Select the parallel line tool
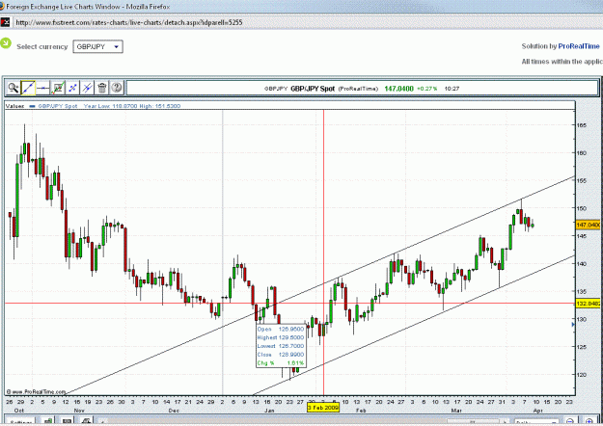The image size is (603, 426). click(87, 88)
